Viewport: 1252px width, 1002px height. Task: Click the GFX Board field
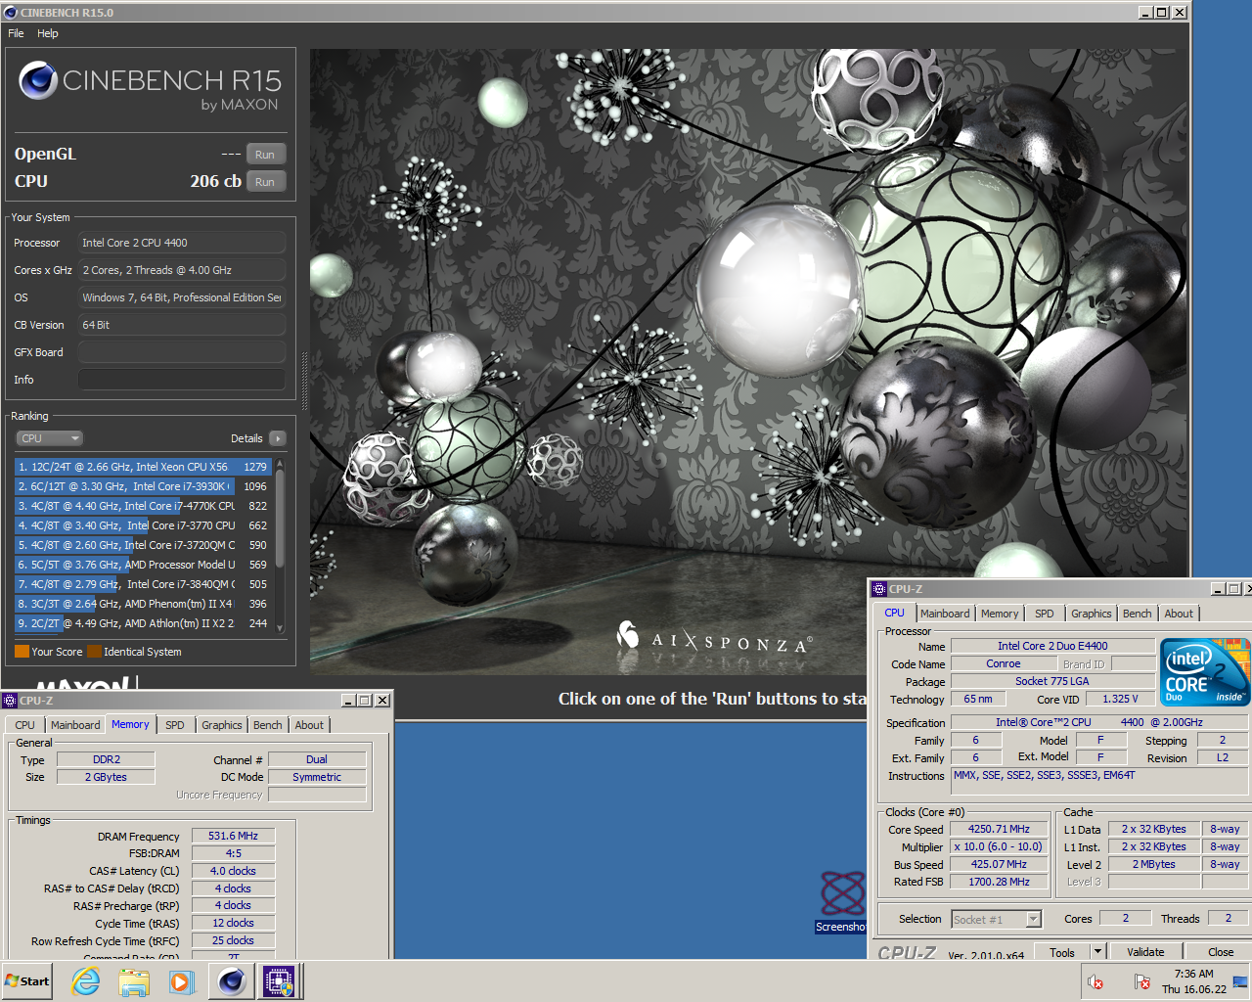[182, 352]
